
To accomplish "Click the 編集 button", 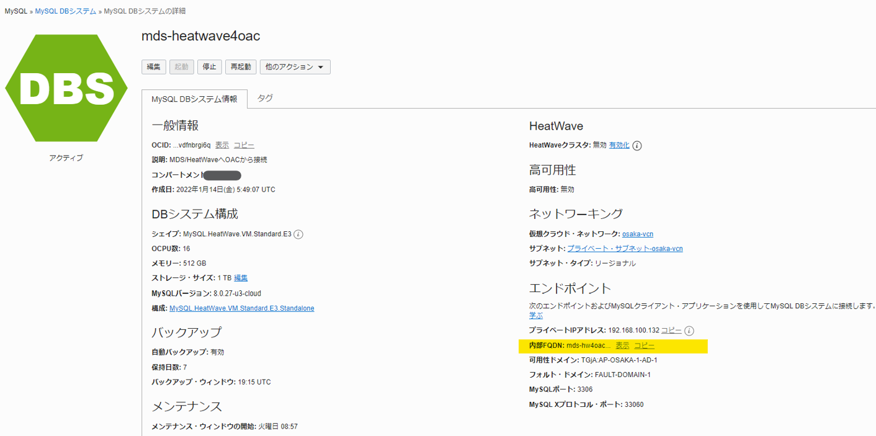I will point(153,67).
